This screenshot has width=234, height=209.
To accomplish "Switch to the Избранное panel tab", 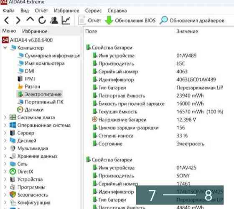I will (x=35, y=31).
